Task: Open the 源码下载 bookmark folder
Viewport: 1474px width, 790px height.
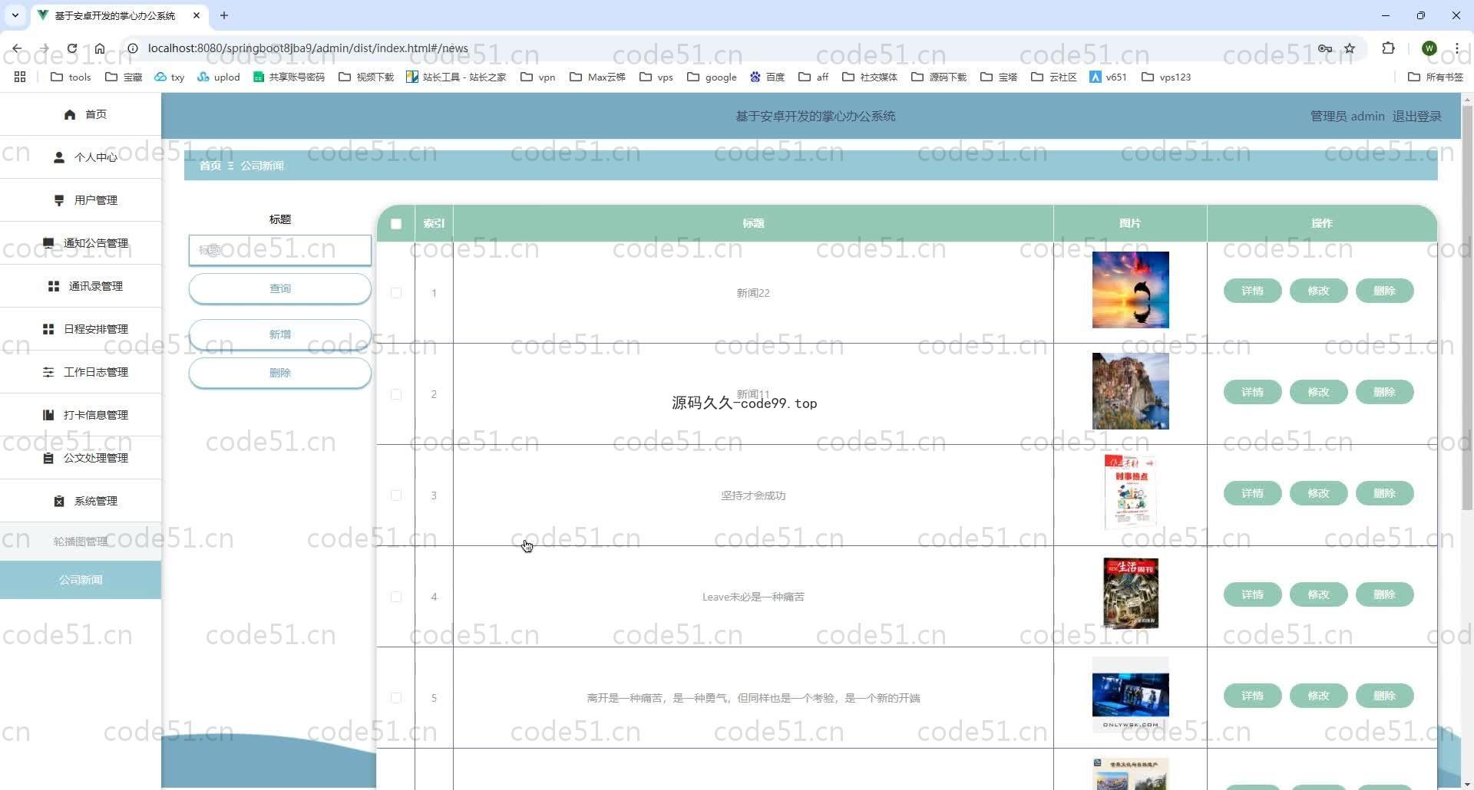Action: tap(939, 77)
